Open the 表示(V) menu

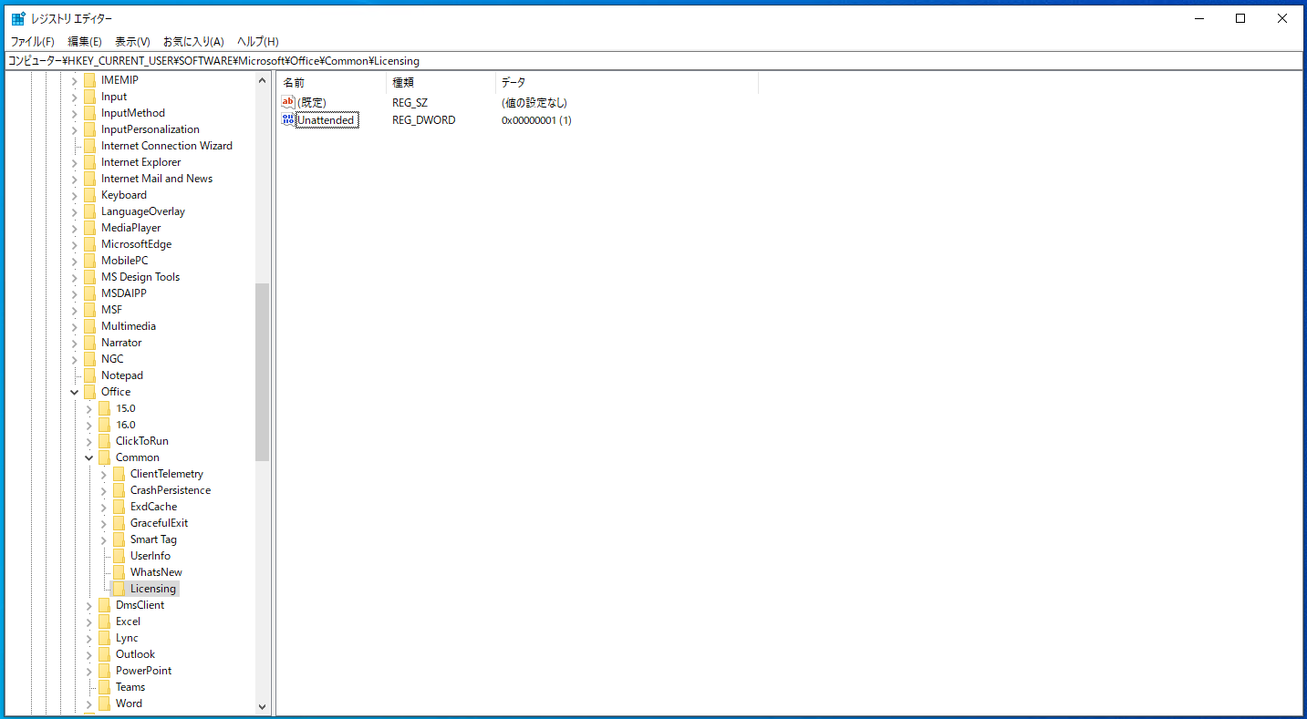(132, 42)
